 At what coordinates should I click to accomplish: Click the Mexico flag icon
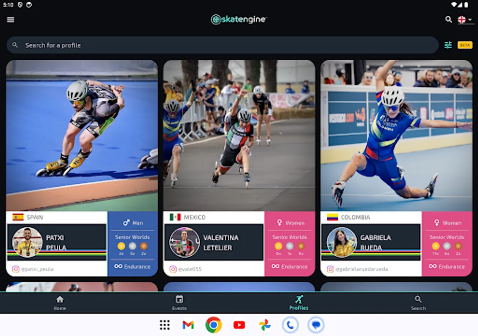click(x=175, y=217)
